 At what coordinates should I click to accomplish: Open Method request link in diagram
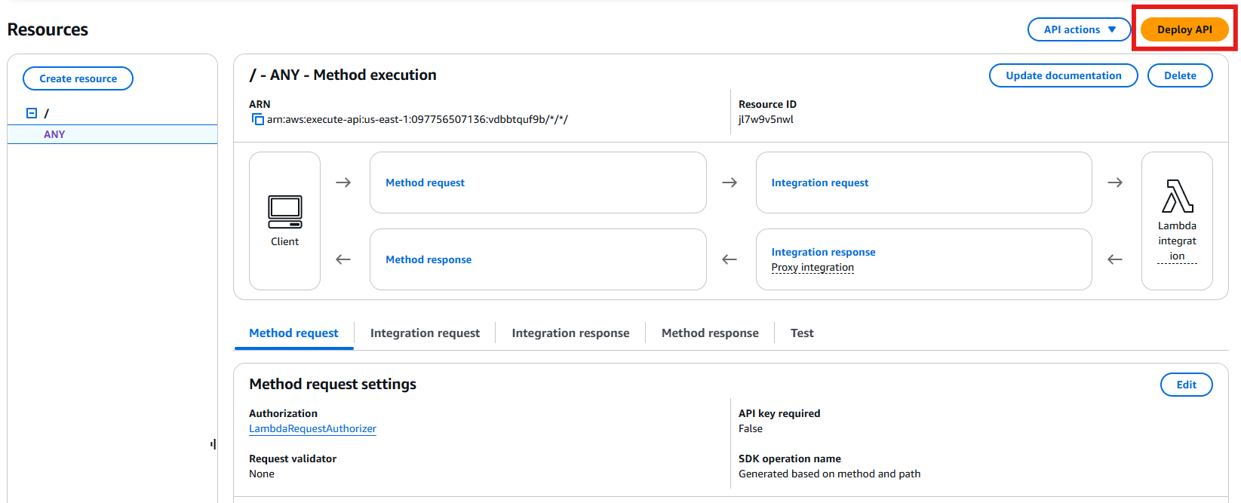click(x=425, y=182)
